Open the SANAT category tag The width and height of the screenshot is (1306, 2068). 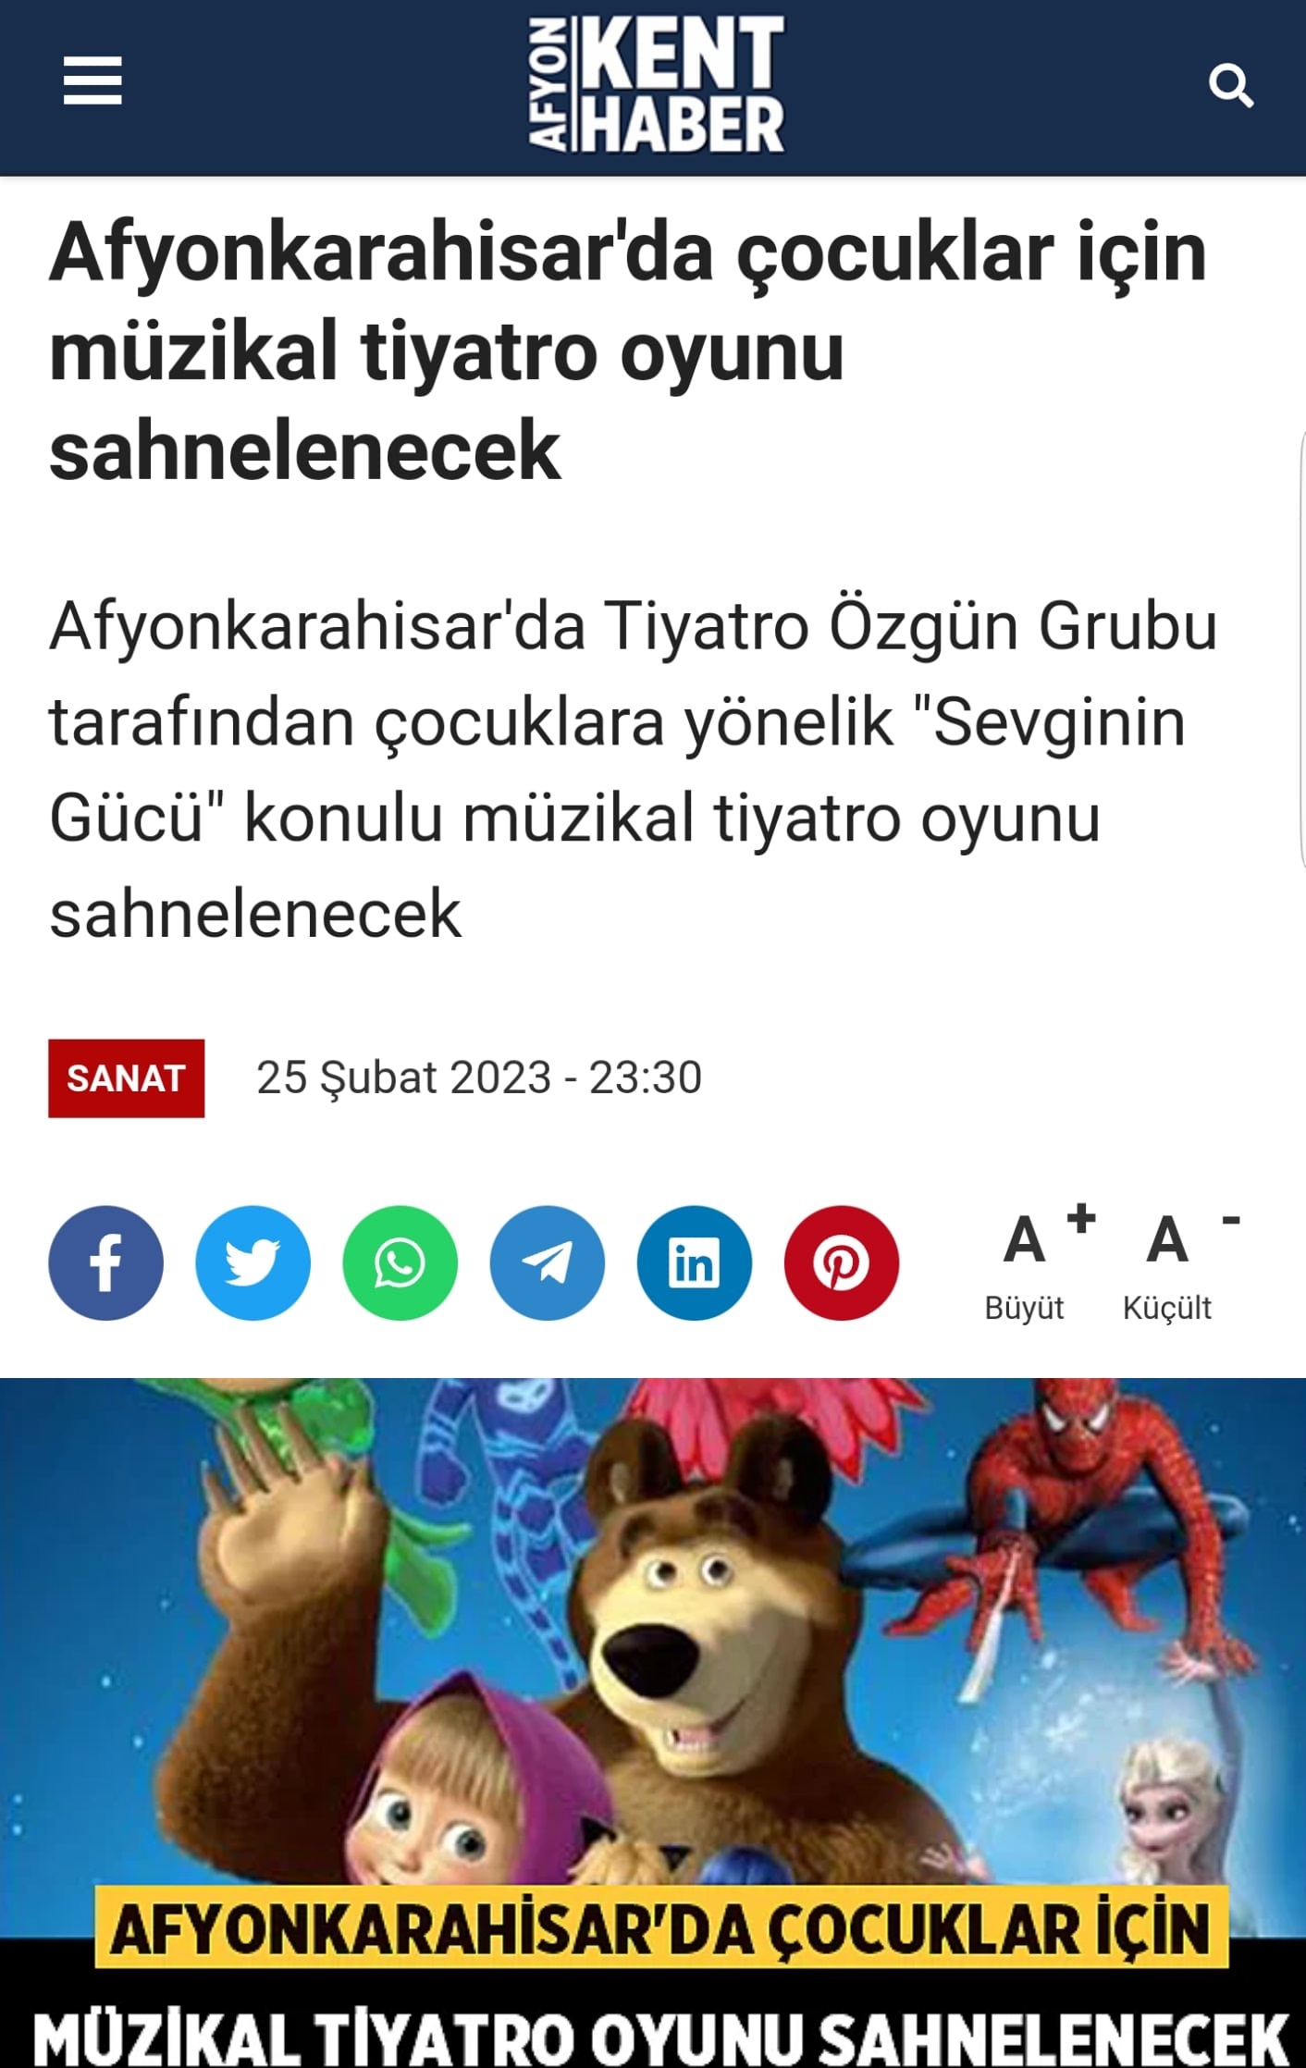point(127,1078)
